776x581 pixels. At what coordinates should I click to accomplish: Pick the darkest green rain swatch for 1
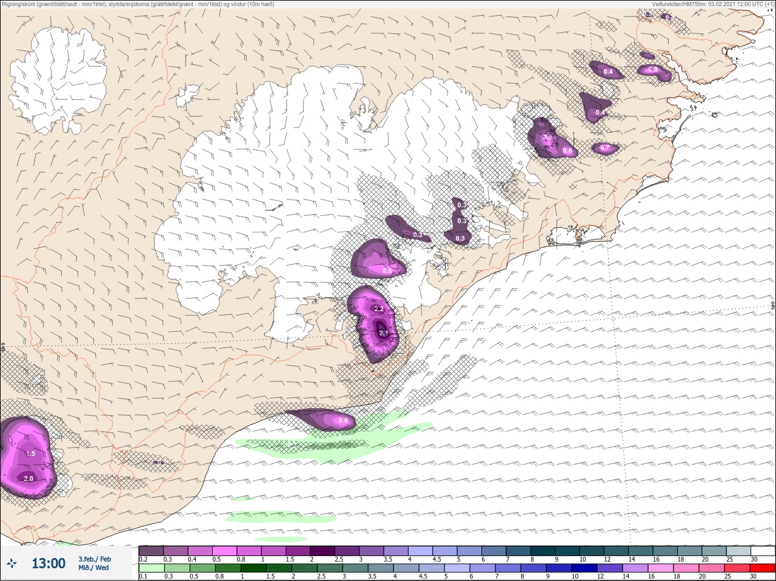[253, 568]
